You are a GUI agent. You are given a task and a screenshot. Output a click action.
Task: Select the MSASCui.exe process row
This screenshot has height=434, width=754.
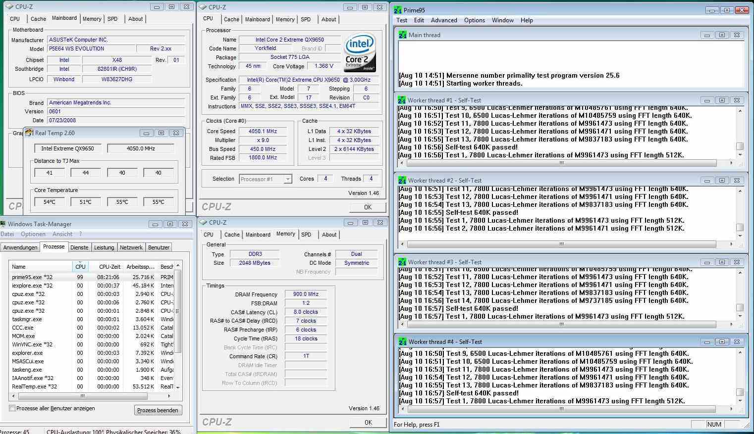click(92, 361)
